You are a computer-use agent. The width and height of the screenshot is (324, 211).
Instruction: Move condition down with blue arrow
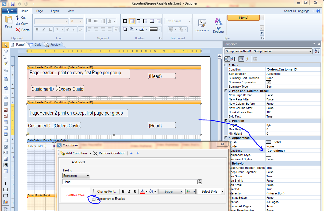pos(137,153)
